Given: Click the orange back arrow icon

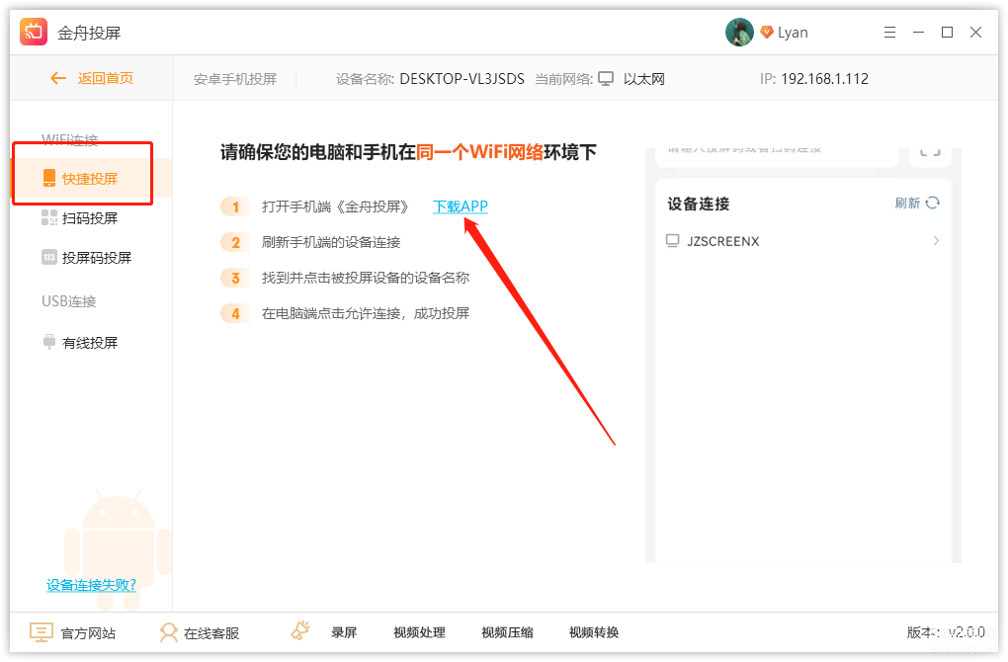Looking at the screenshot, I should click(x=58, y=78).
